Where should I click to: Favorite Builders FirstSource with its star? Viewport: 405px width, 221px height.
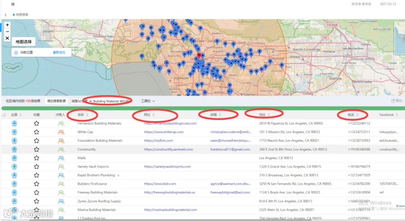36,184
